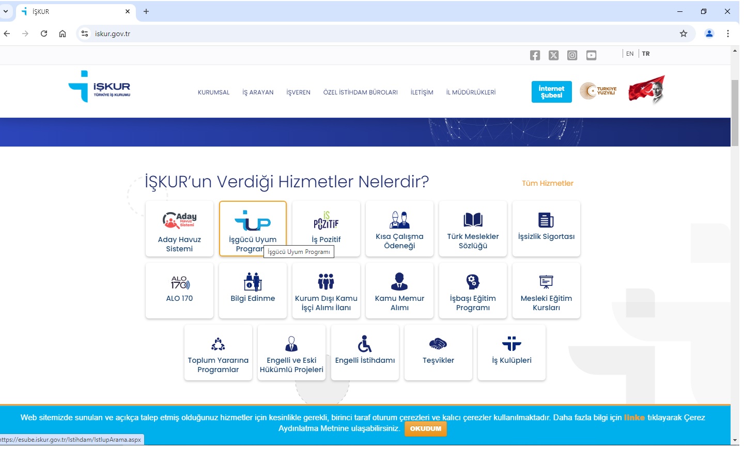Bookmark this page with the star icon
The height and width of the screenshot is (450, 744).
point(684,34)
